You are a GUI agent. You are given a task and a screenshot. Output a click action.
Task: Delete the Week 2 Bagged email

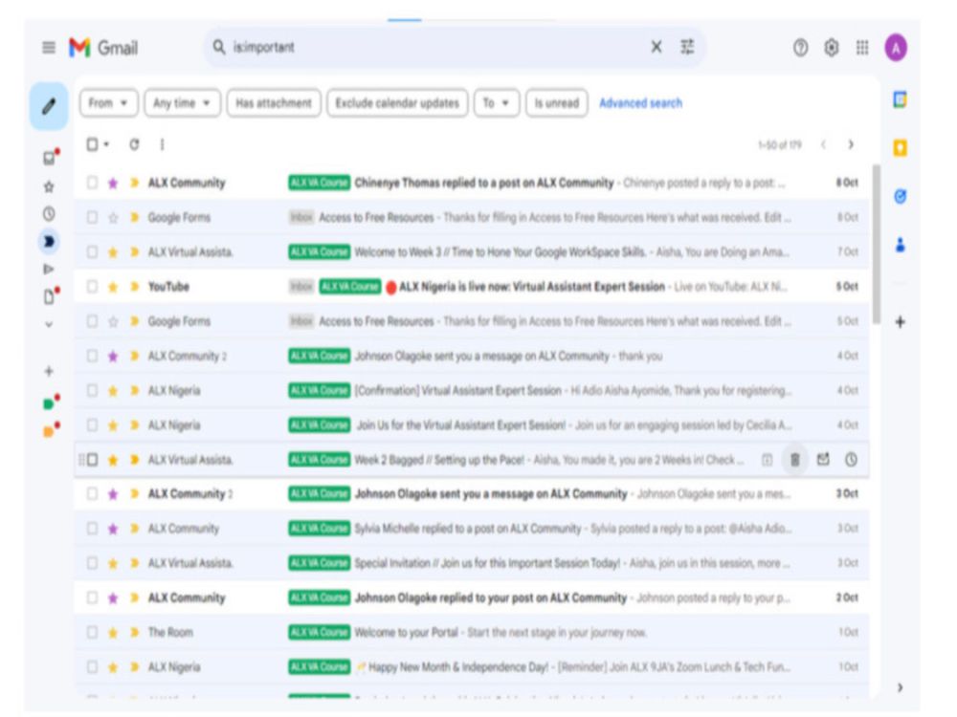click(794, 460)
